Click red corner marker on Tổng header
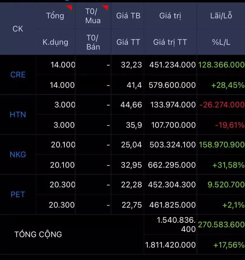 pyautogui.click(x=70, y=7)
